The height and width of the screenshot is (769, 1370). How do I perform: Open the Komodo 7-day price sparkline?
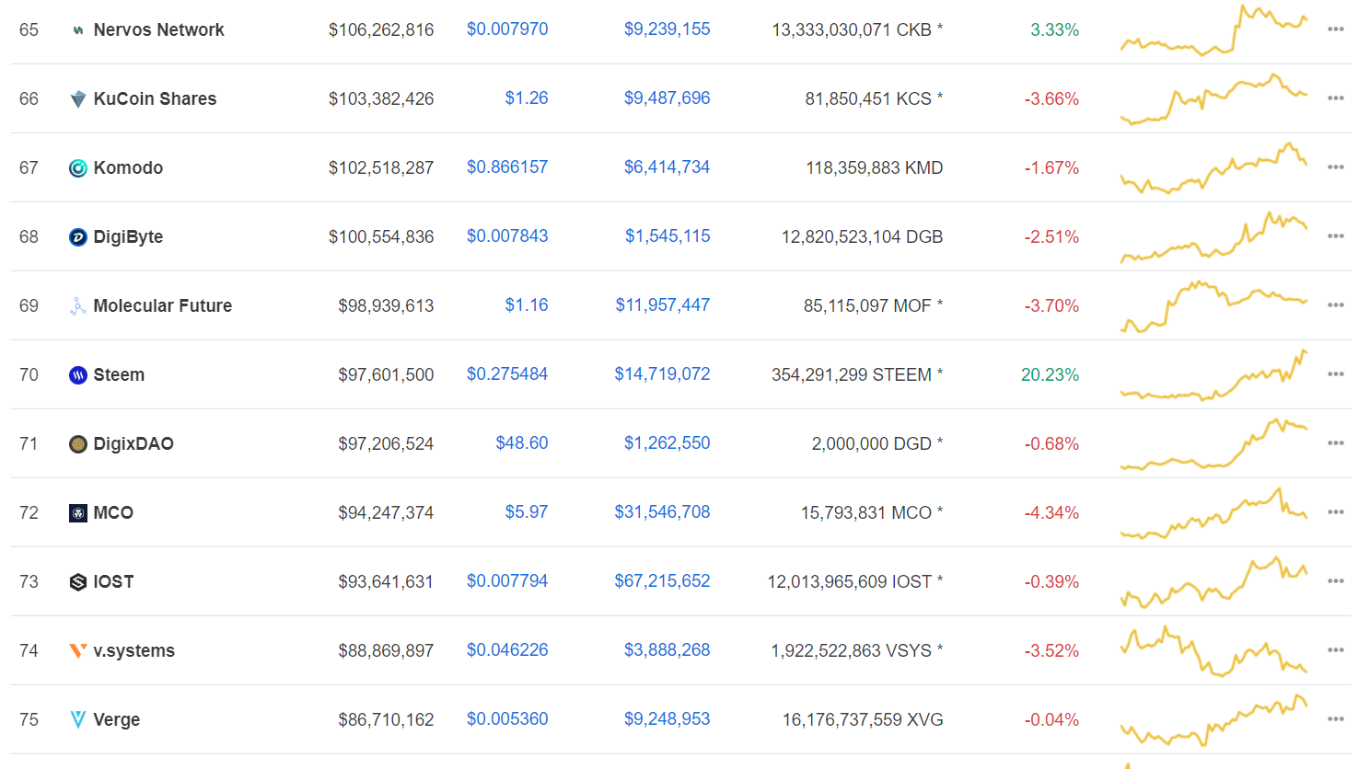pyautogui.click(x=1213, y=167)
